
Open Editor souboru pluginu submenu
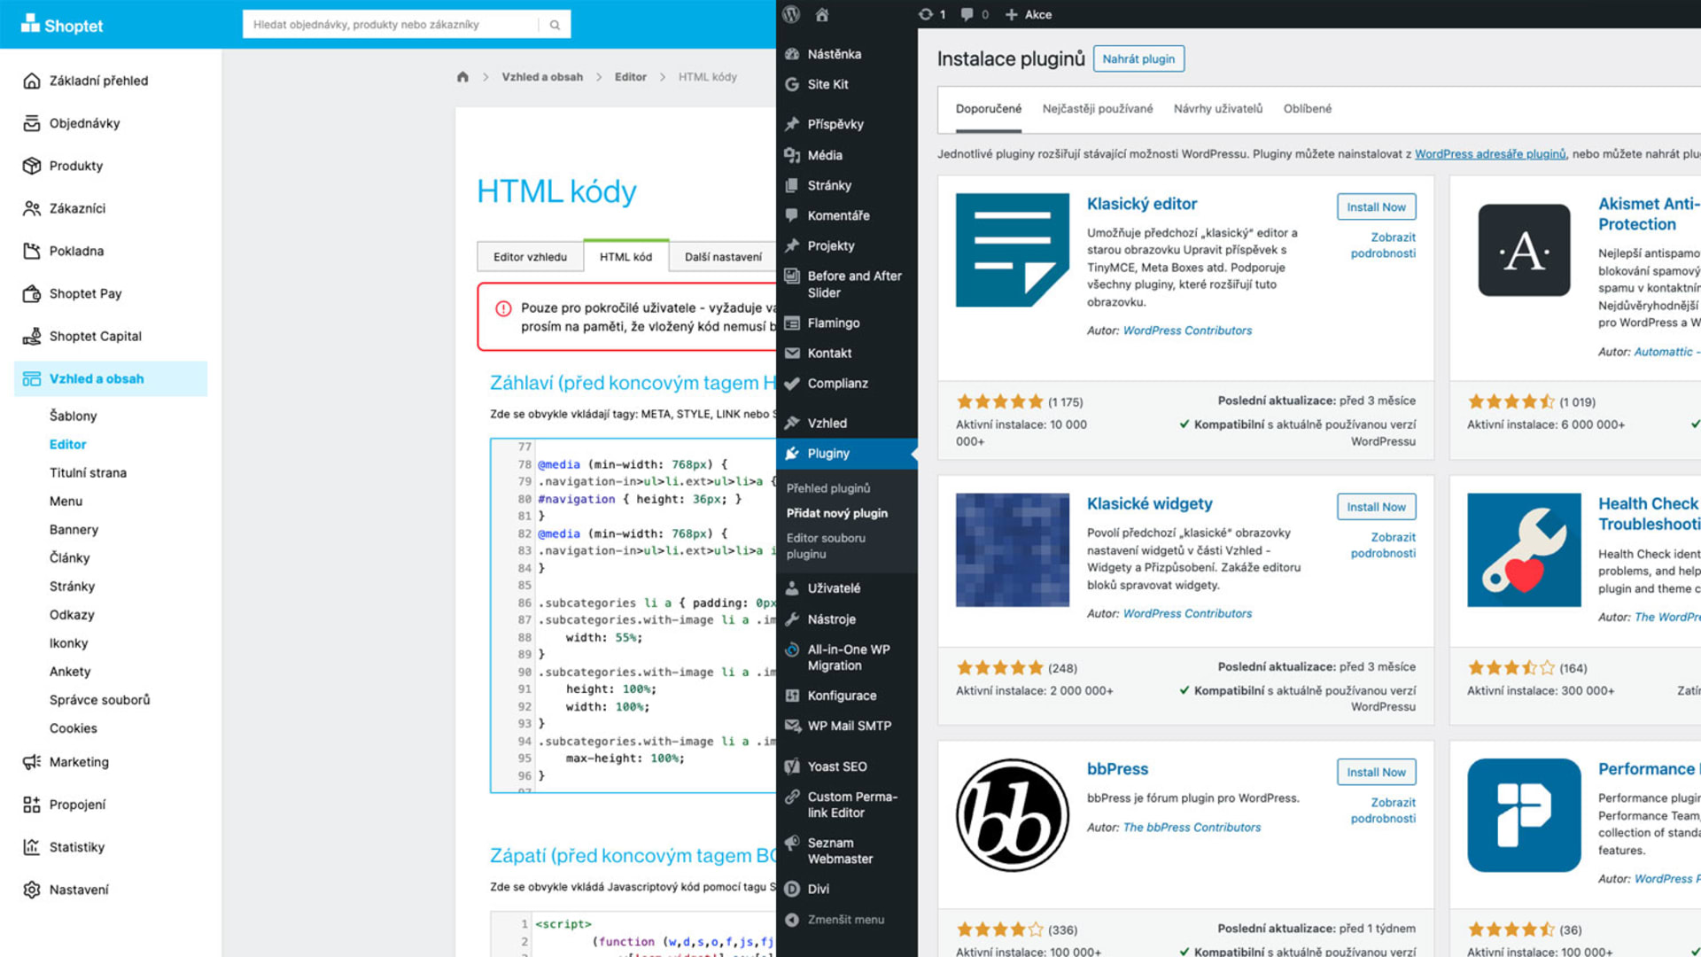[826, 546]
